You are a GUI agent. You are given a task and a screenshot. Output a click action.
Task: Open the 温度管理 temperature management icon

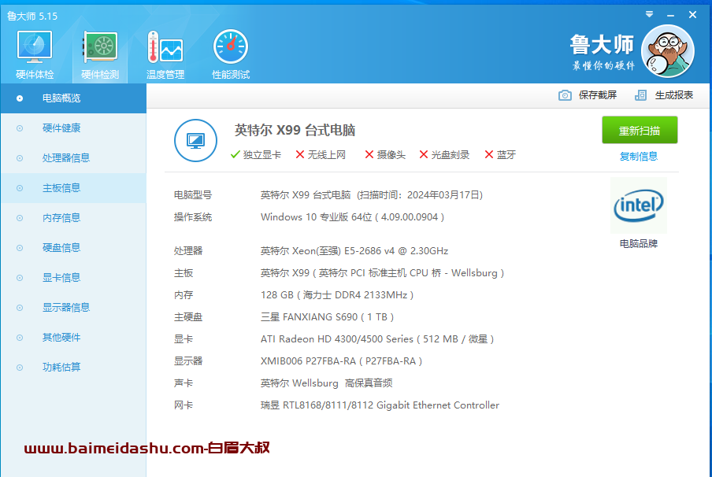[x=165, y=55]
